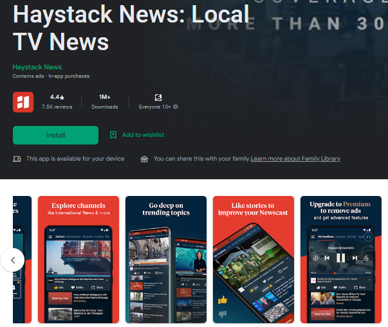
Task: Click the wishlist bookmark icon
Action: (x=113, y=135)
